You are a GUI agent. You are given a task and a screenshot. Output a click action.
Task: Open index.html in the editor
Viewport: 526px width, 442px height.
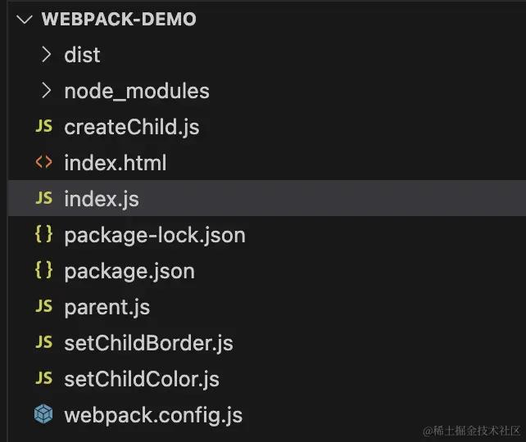(x=116, y=163)
